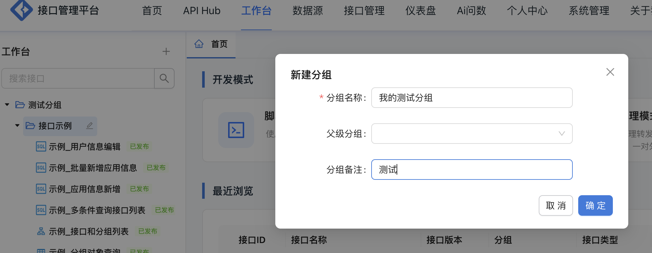The width and height of the screenshot is (652, 253).
Task: Open 首页 in top navigation
Action: click(152, 11)
